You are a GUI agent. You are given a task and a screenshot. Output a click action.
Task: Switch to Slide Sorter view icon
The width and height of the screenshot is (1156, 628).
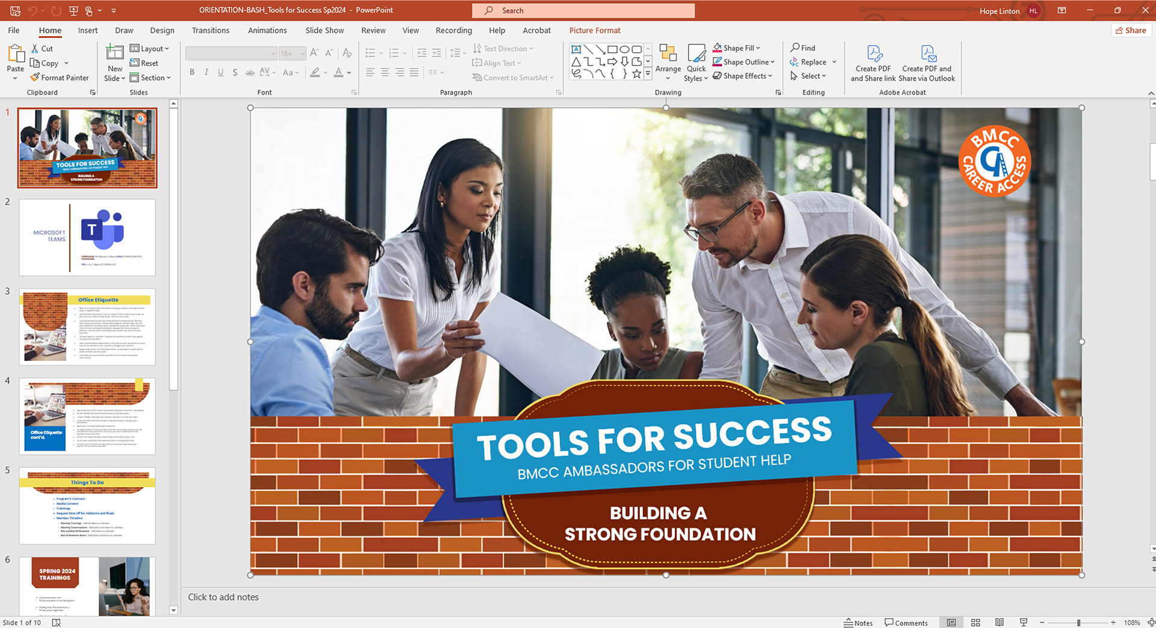[975, 623]
